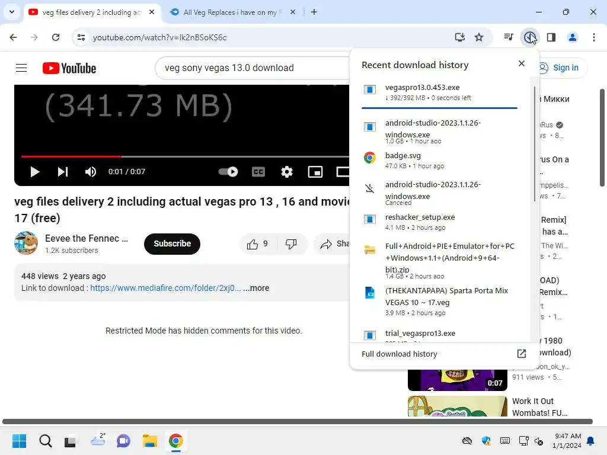Viewport: 607px width, 455px height.
Task: Open the Chrome three-dot menu
Action: click(x=594, y=37)
